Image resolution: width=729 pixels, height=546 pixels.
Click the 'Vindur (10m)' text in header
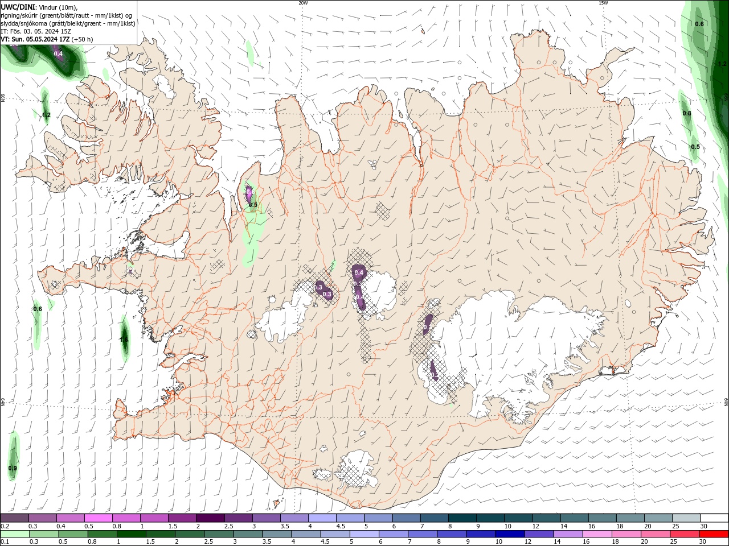point(58,7)
